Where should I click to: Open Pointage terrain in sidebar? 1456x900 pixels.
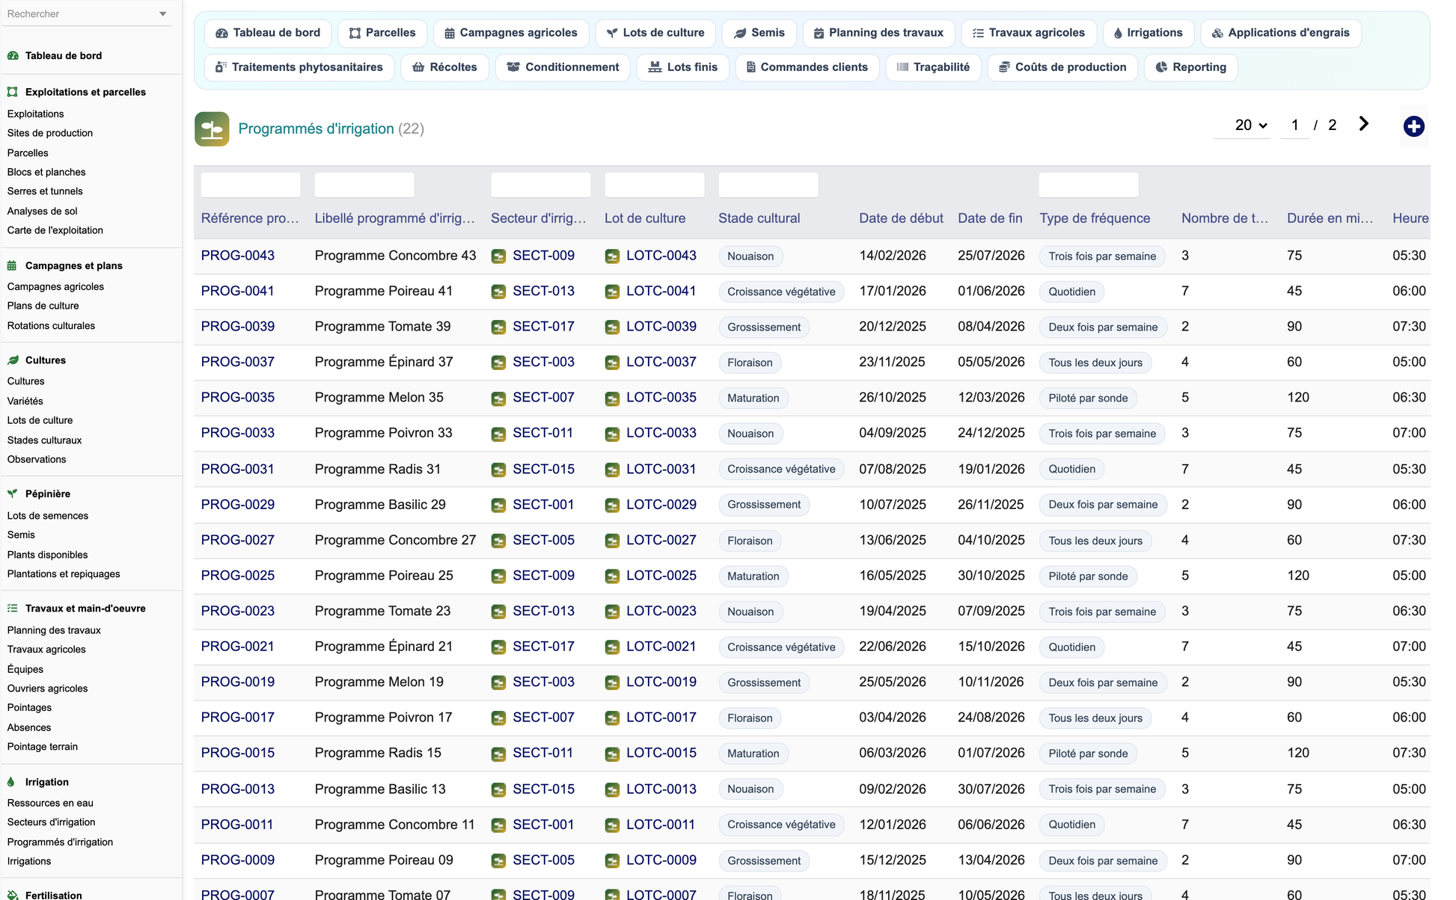click(43, 747)
